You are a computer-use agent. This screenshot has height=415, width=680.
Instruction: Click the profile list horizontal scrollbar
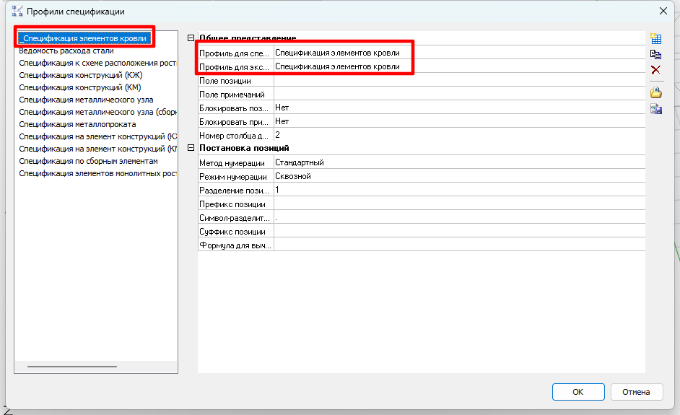click(72, 367)
